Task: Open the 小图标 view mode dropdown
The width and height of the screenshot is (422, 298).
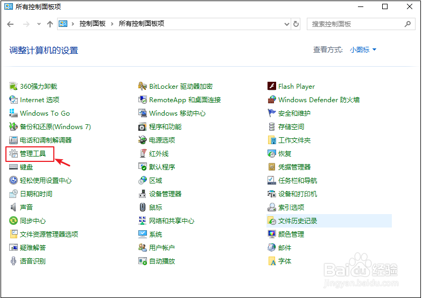Action: (x=363, y=49)
